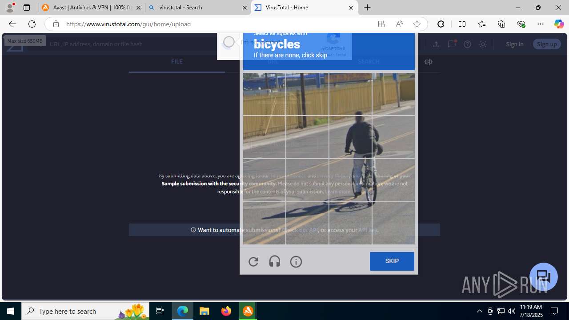
Task: Open the VirusTotal help icon
Action: [467, 44]
